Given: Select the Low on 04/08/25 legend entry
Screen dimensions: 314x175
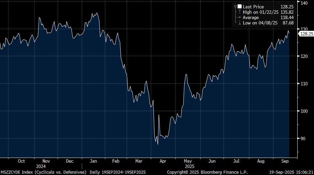Looking at the screenshot, I should 260,23.
